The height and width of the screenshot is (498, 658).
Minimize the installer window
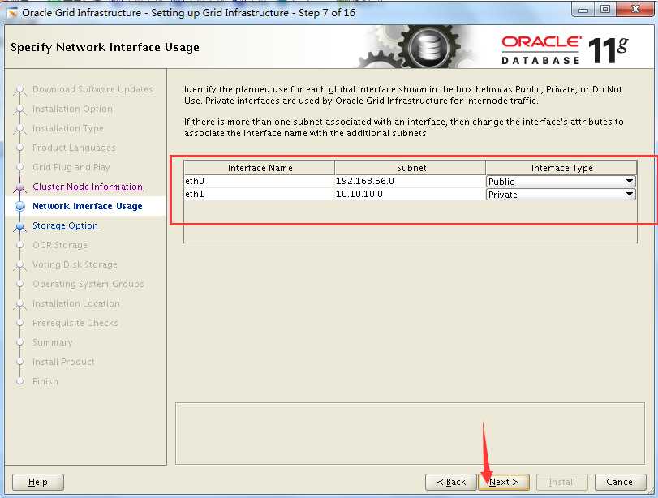tap(583, 10)
